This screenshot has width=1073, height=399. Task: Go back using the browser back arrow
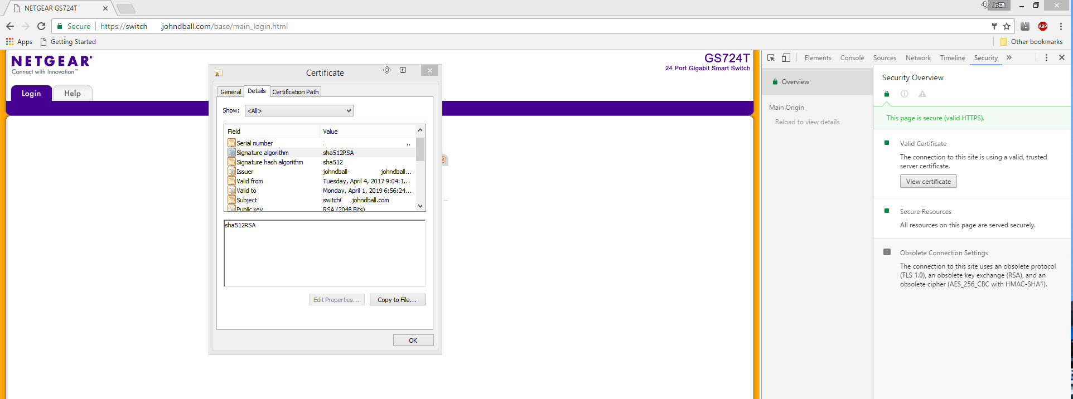(10, 26)
